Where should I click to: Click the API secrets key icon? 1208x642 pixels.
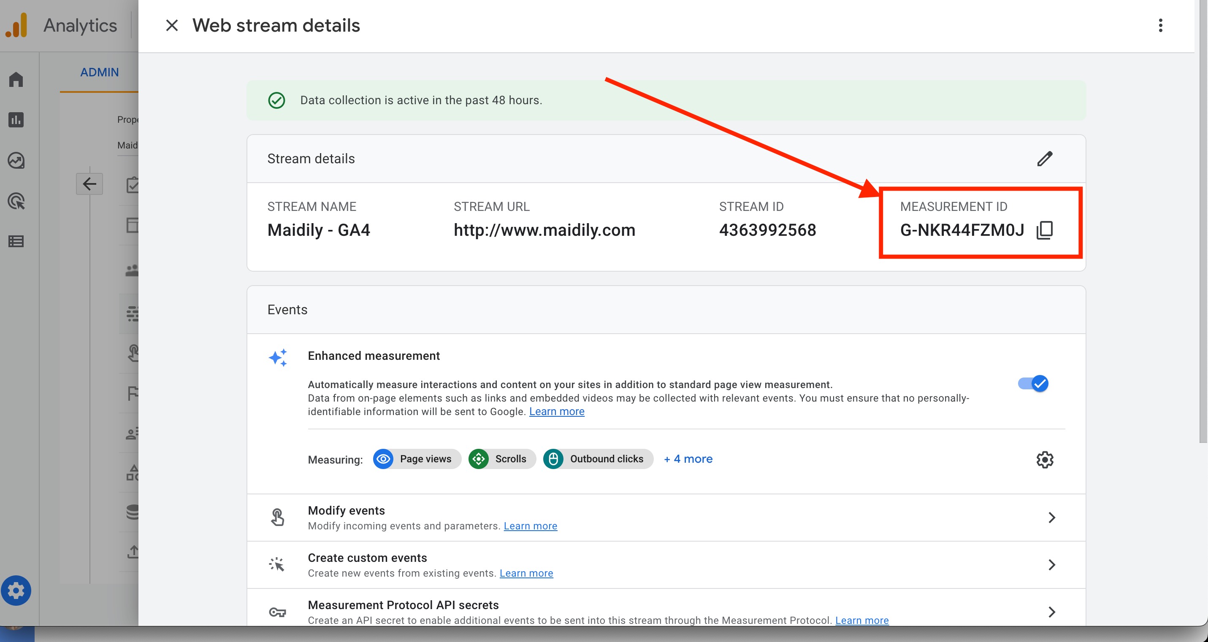tap(278, 612)
